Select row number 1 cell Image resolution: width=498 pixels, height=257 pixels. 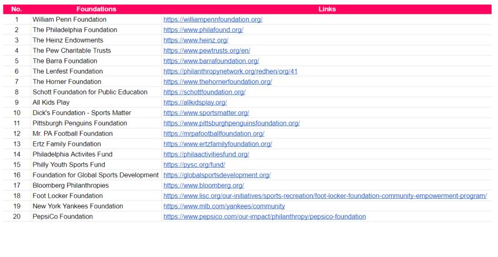(x=17, y=20)
